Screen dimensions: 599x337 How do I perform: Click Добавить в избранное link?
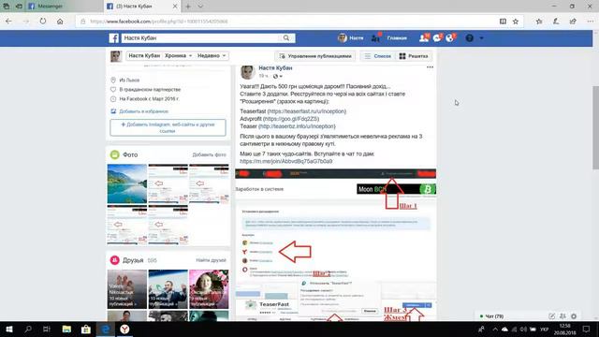pyautogui.click(x=143, y=111)
